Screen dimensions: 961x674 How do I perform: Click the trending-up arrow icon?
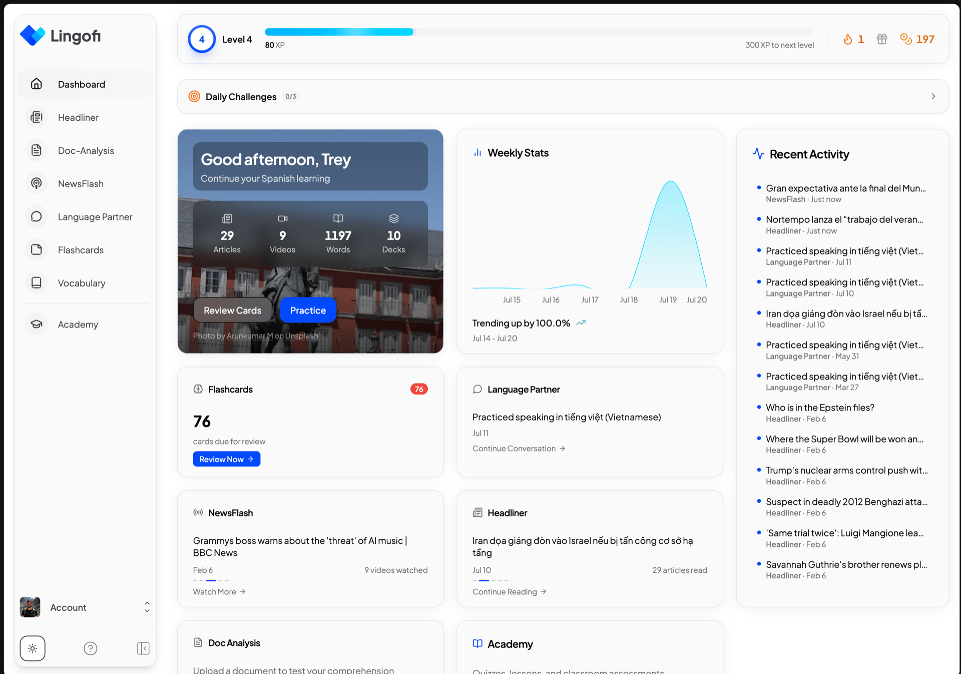pyautogui.click(x=581, y=323)
